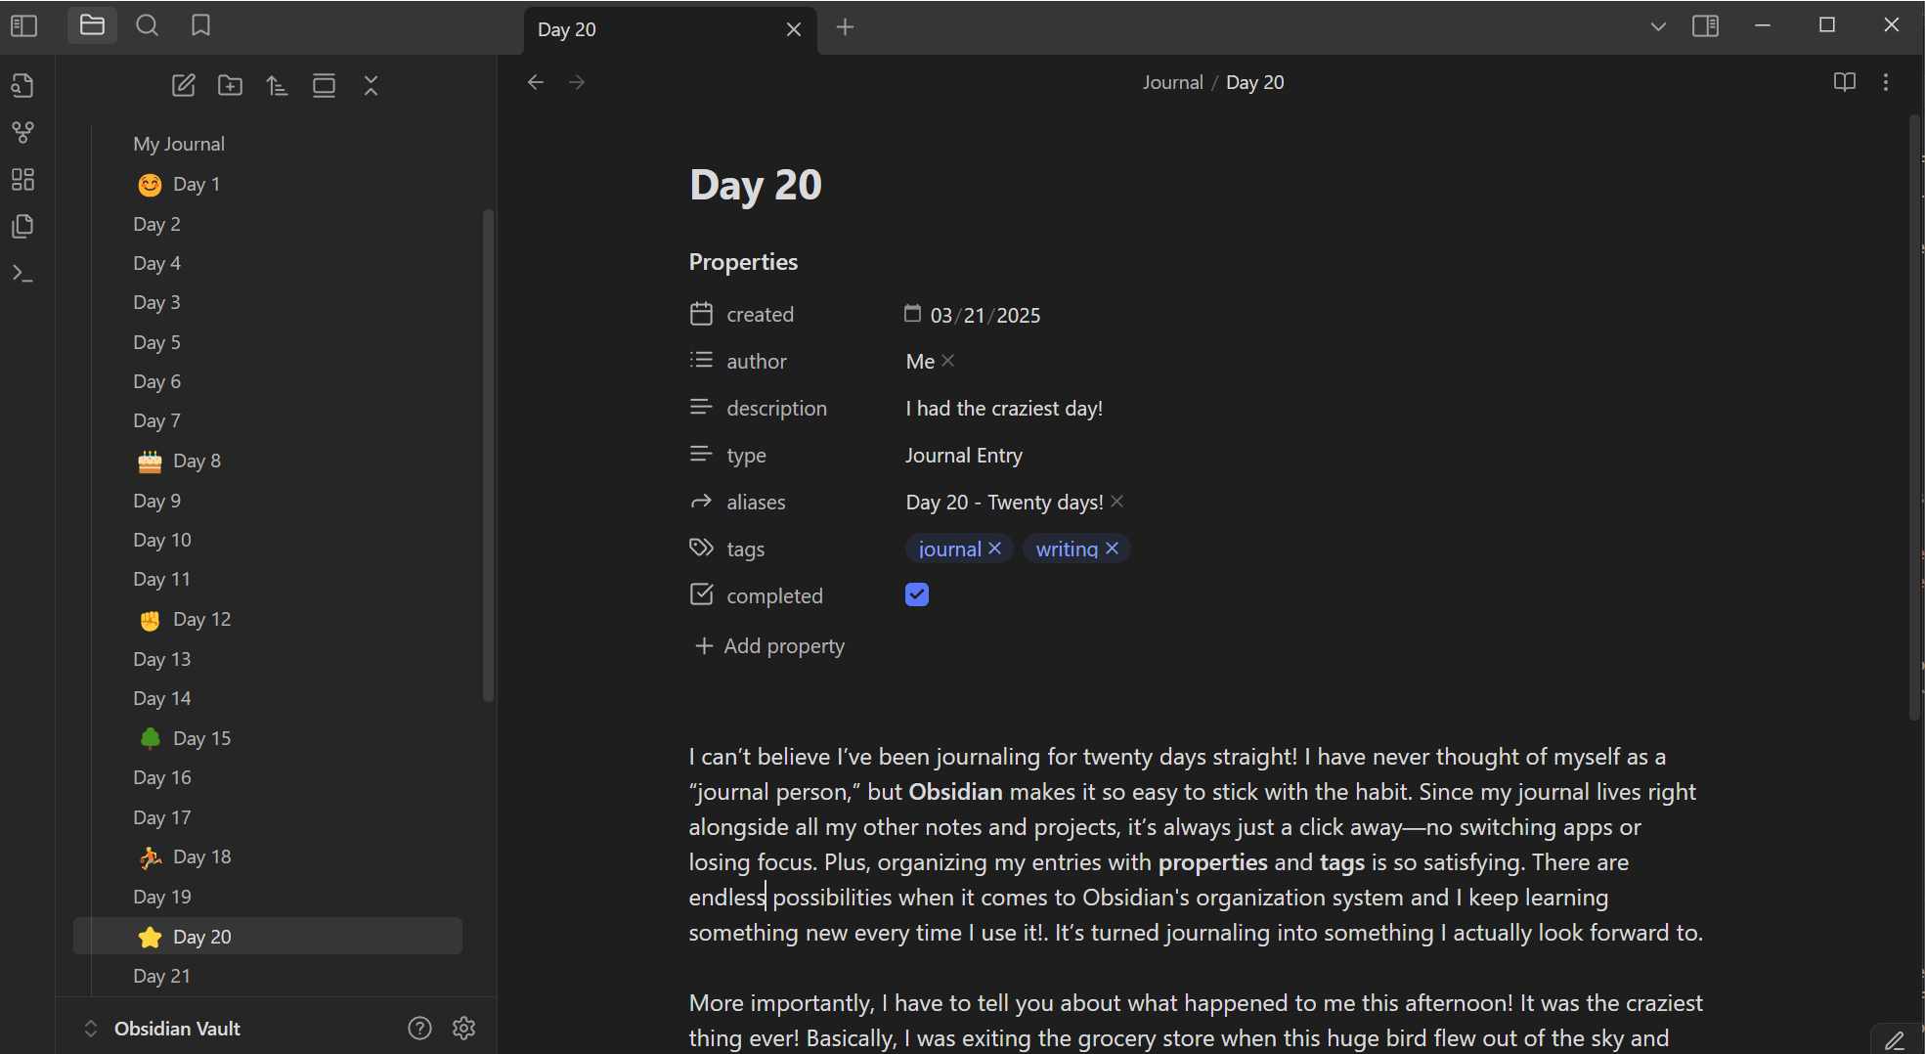
Task: Click the description property name
Action: point(776,409)
